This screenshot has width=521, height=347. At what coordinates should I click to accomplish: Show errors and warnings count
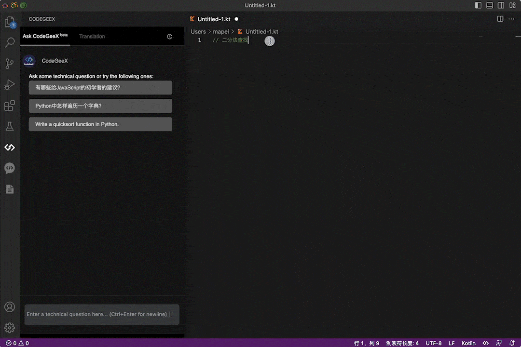[x=17, y=343]
